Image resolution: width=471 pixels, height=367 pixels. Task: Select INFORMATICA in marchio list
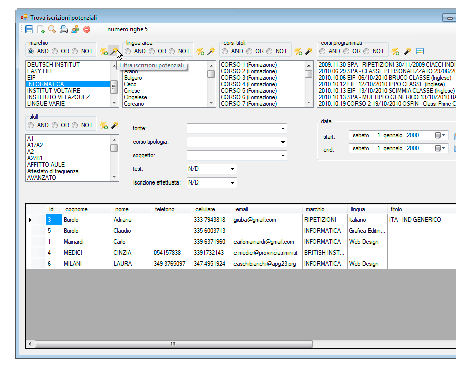tap(68, 84)
